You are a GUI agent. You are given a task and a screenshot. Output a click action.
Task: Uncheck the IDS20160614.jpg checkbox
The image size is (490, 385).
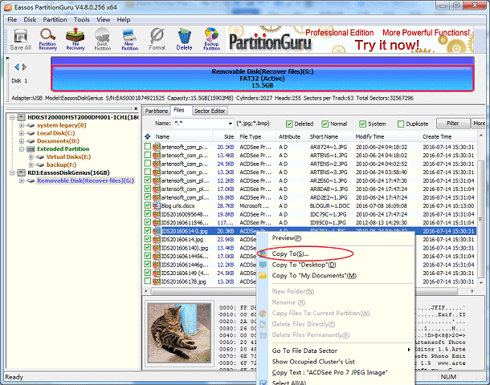click(148, 239)
